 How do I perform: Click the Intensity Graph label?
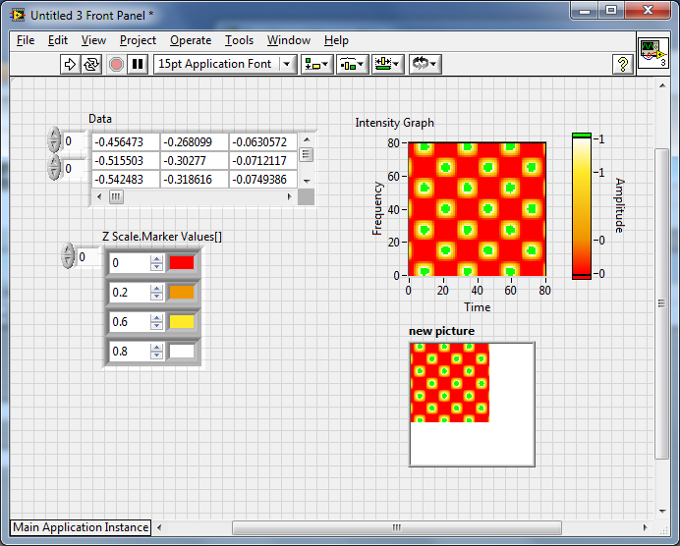pos(395,123)
